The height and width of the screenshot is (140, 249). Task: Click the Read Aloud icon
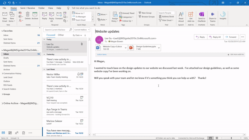(x=181, y=16)
